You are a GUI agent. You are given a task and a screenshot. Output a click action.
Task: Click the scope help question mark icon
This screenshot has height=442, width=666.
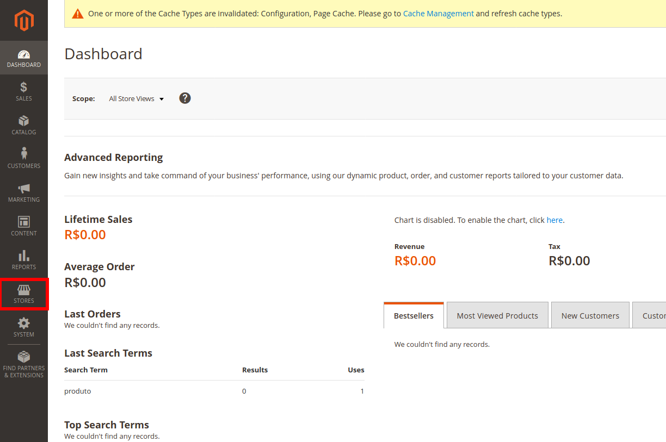(185, 98)
